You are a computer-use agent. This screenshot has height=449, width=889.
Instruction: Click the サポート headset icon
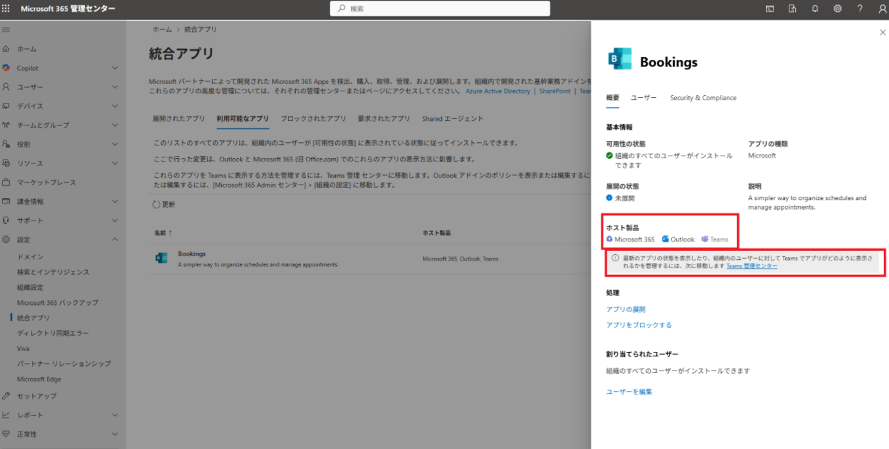pyautogui.click(x=6, y=221)
